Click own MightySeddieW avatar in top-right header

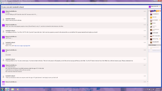click(150, 7)
